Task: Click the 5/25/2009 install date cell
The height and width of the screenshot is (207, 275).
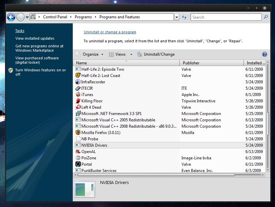Action: (254, 113)
